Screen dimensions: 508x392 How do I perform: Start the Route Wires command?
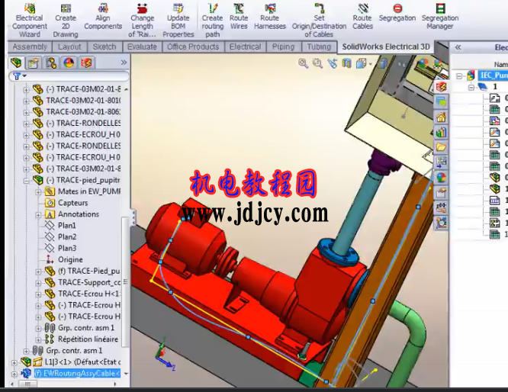coord(239,17)
